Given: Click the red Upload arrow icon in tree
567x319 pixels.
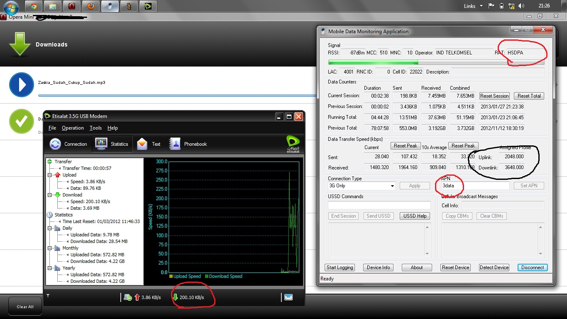Looking at the screenshot, I should click(x=58, y=175).
